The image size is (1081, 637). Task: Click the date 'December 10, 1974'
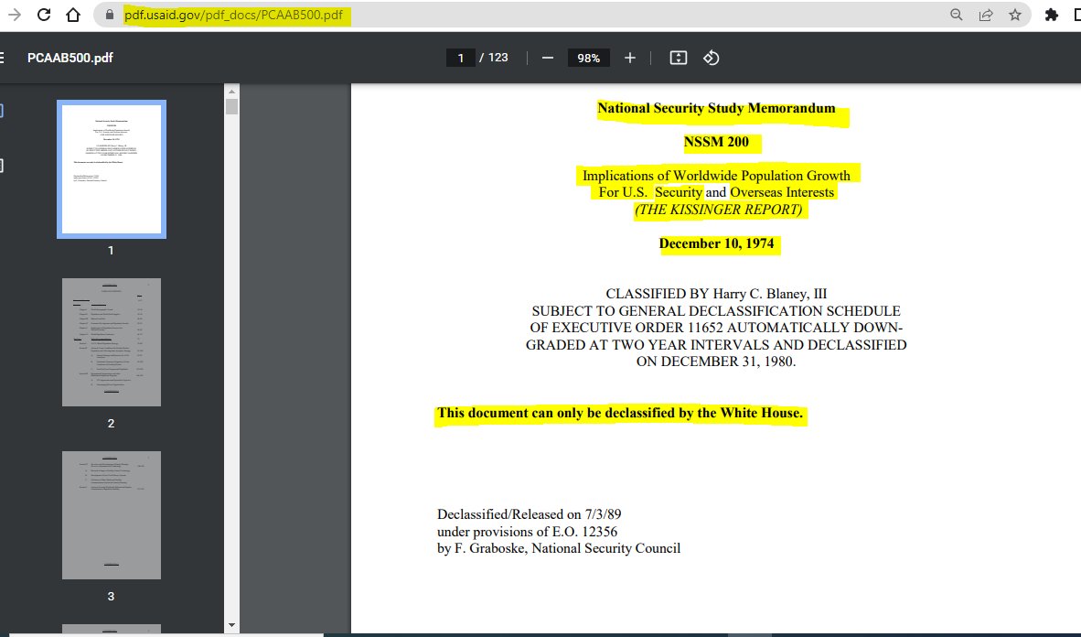coord(716,243)
